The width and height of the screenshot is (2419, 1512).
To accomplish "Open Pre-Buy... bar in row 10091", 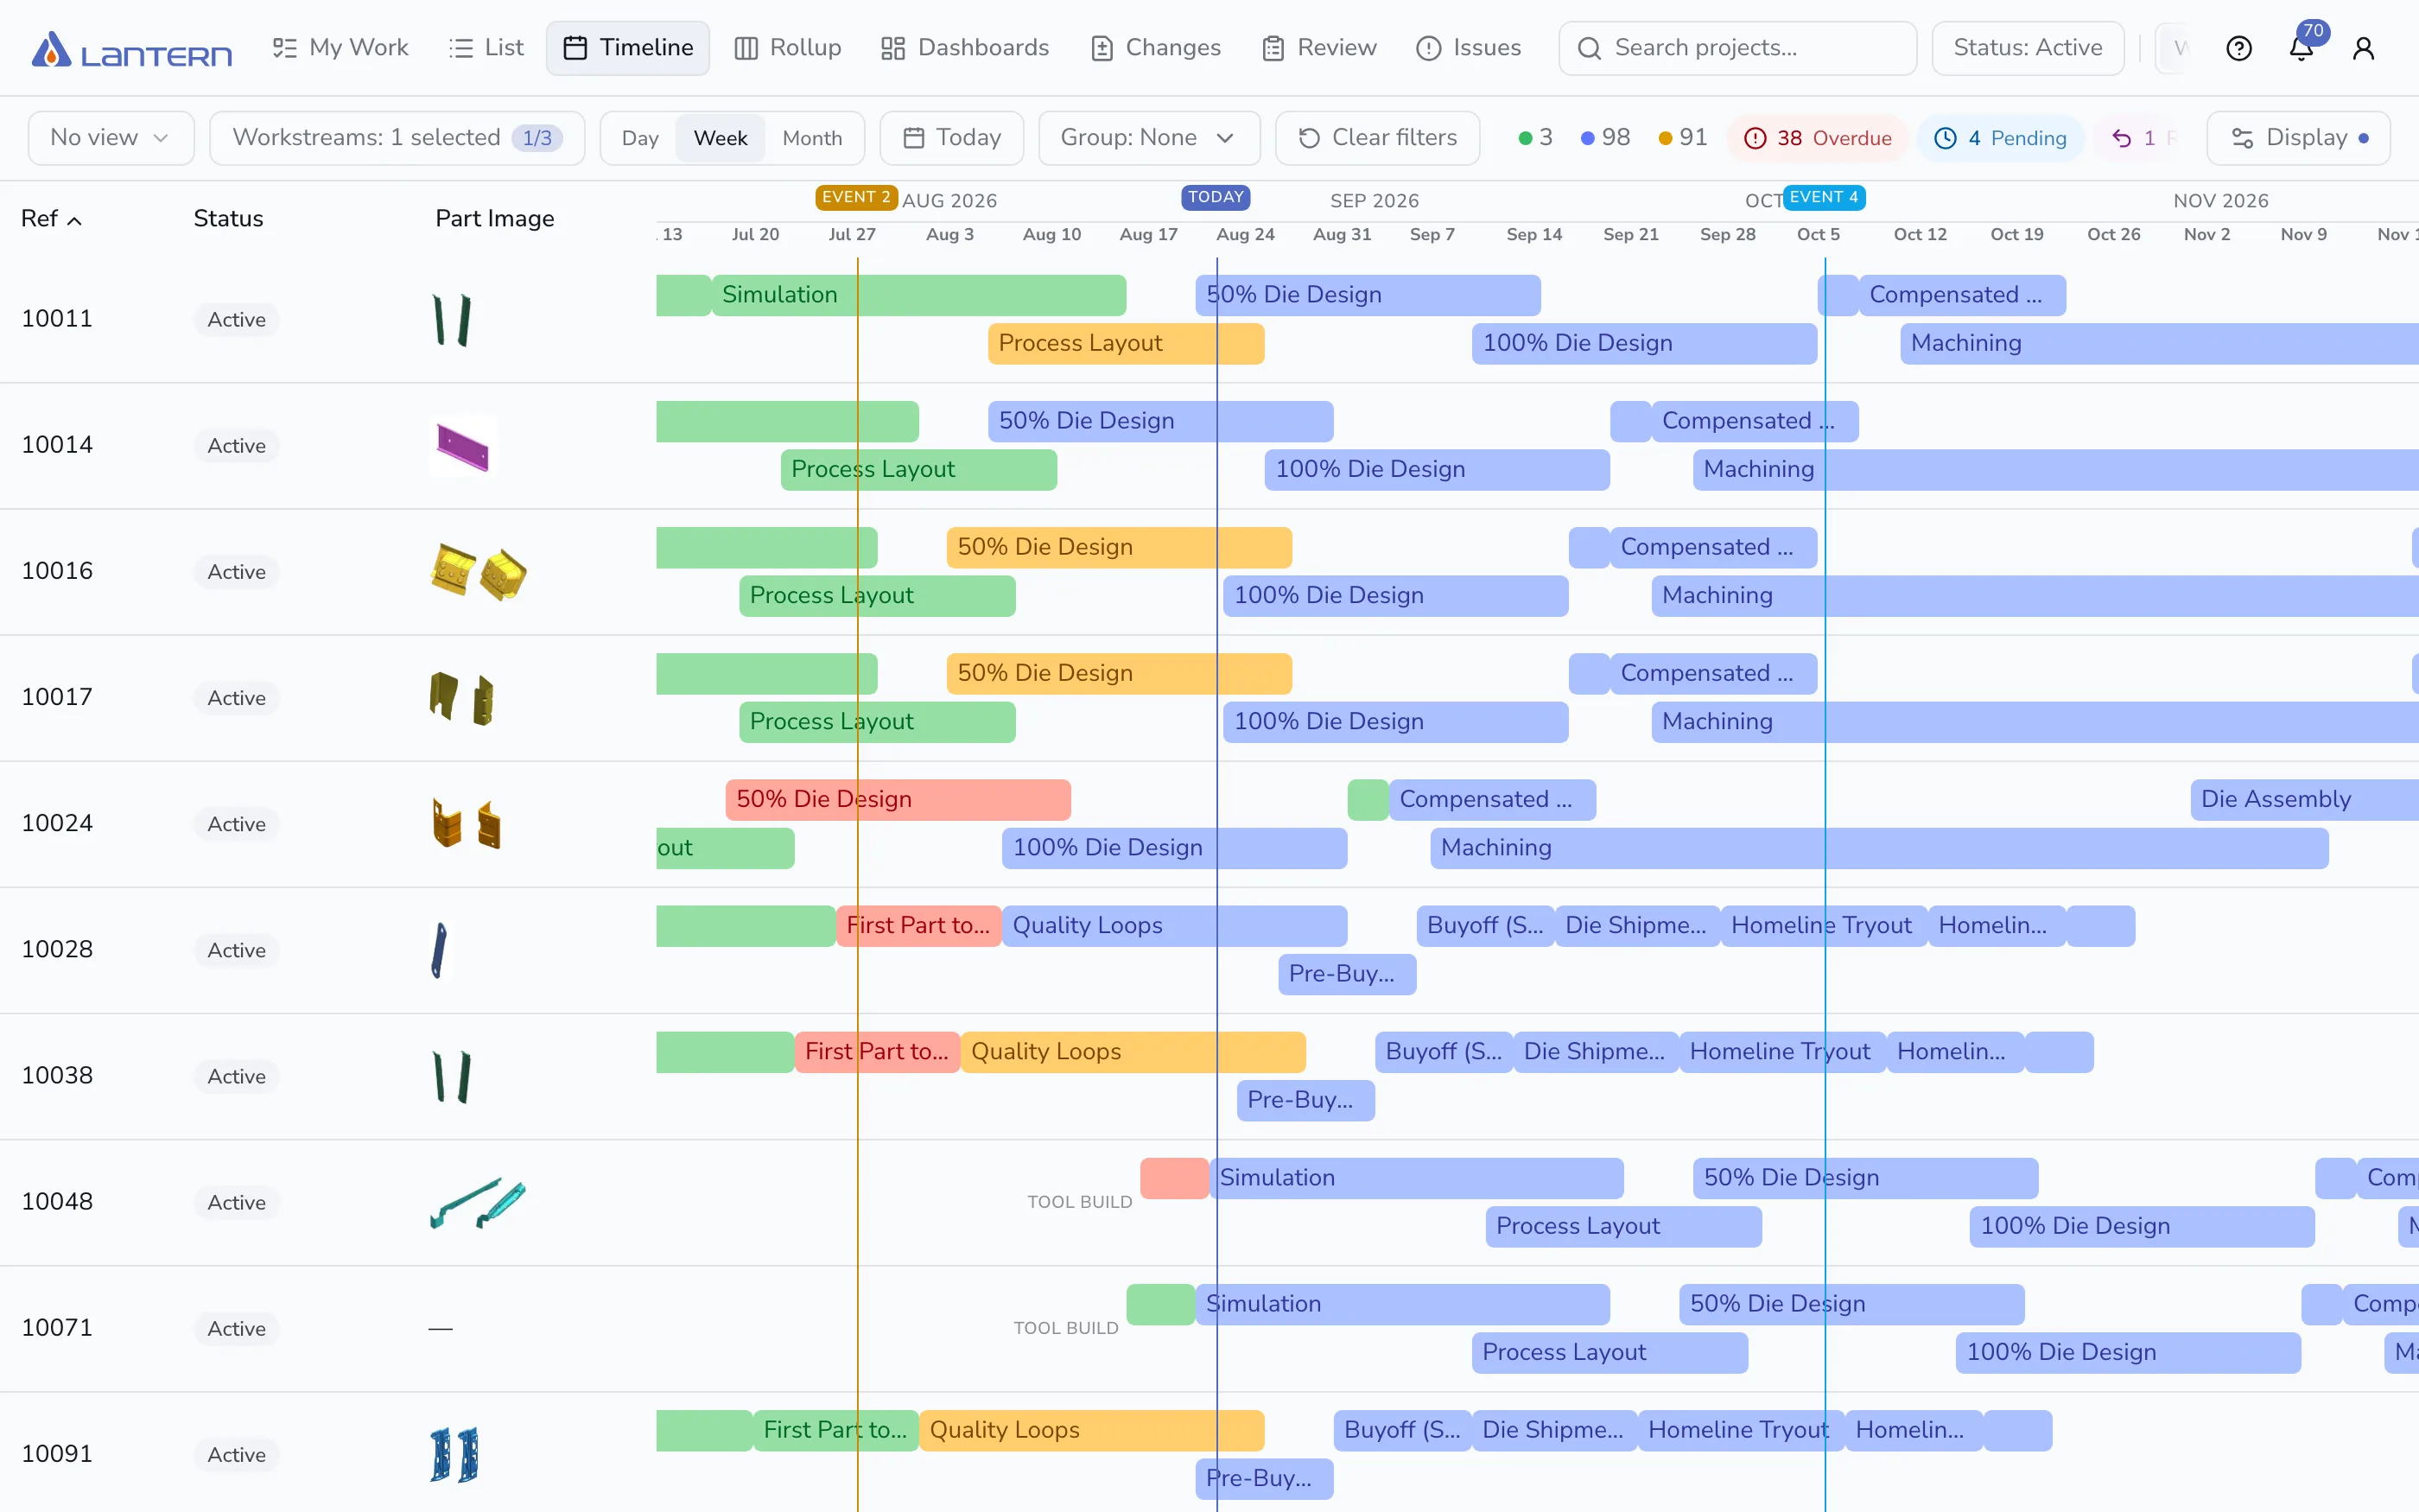I will coord(1263,1479).
